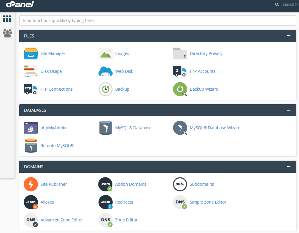The height and width of the screenshot is (233, 299).
Task: Click the Aliases link
Action: pos(47,202)
